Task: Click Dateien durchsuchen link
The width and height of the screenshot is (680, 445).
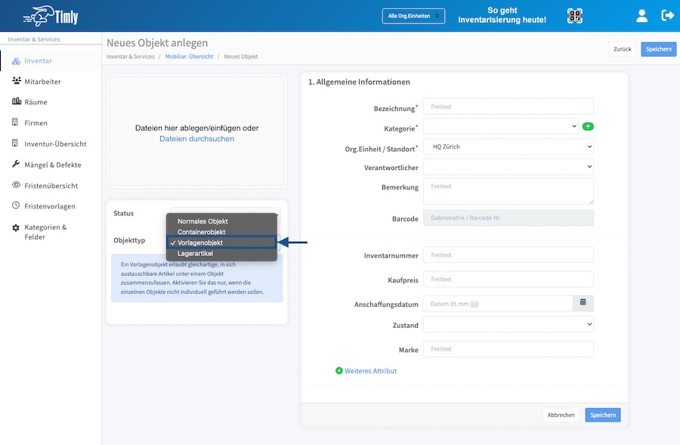Action: (196, 139)
